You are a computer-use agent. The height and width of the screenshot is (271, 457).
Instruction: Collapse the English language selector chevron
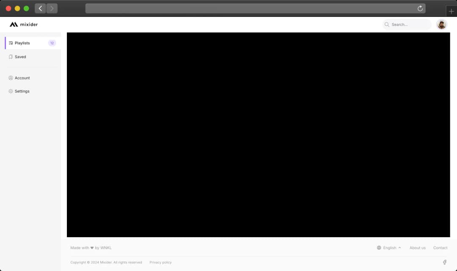[x=399, y=247]
